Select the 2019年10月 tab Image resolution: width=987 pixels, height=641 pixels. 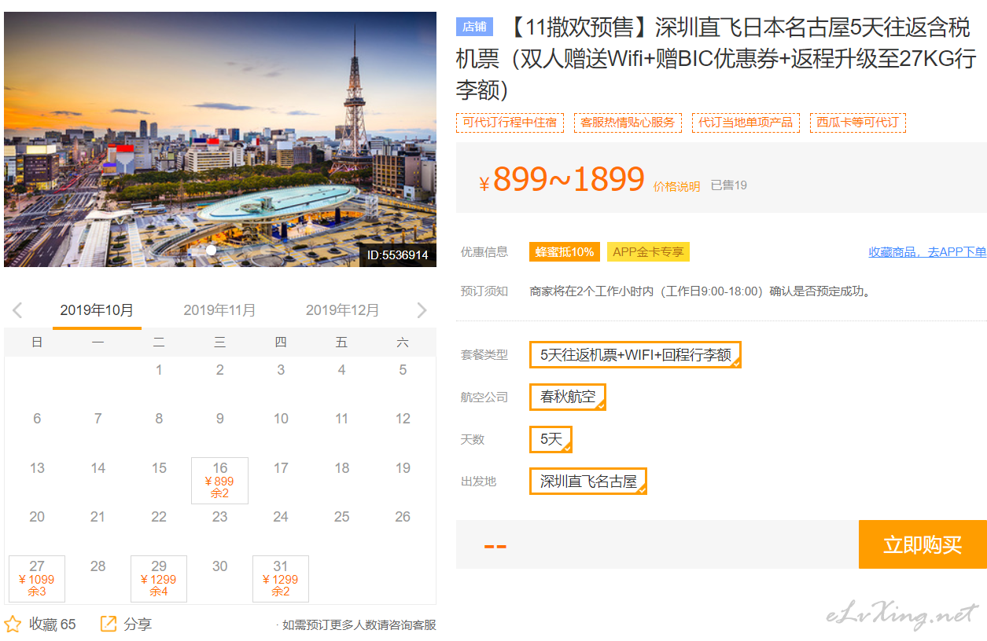point(97,310)
